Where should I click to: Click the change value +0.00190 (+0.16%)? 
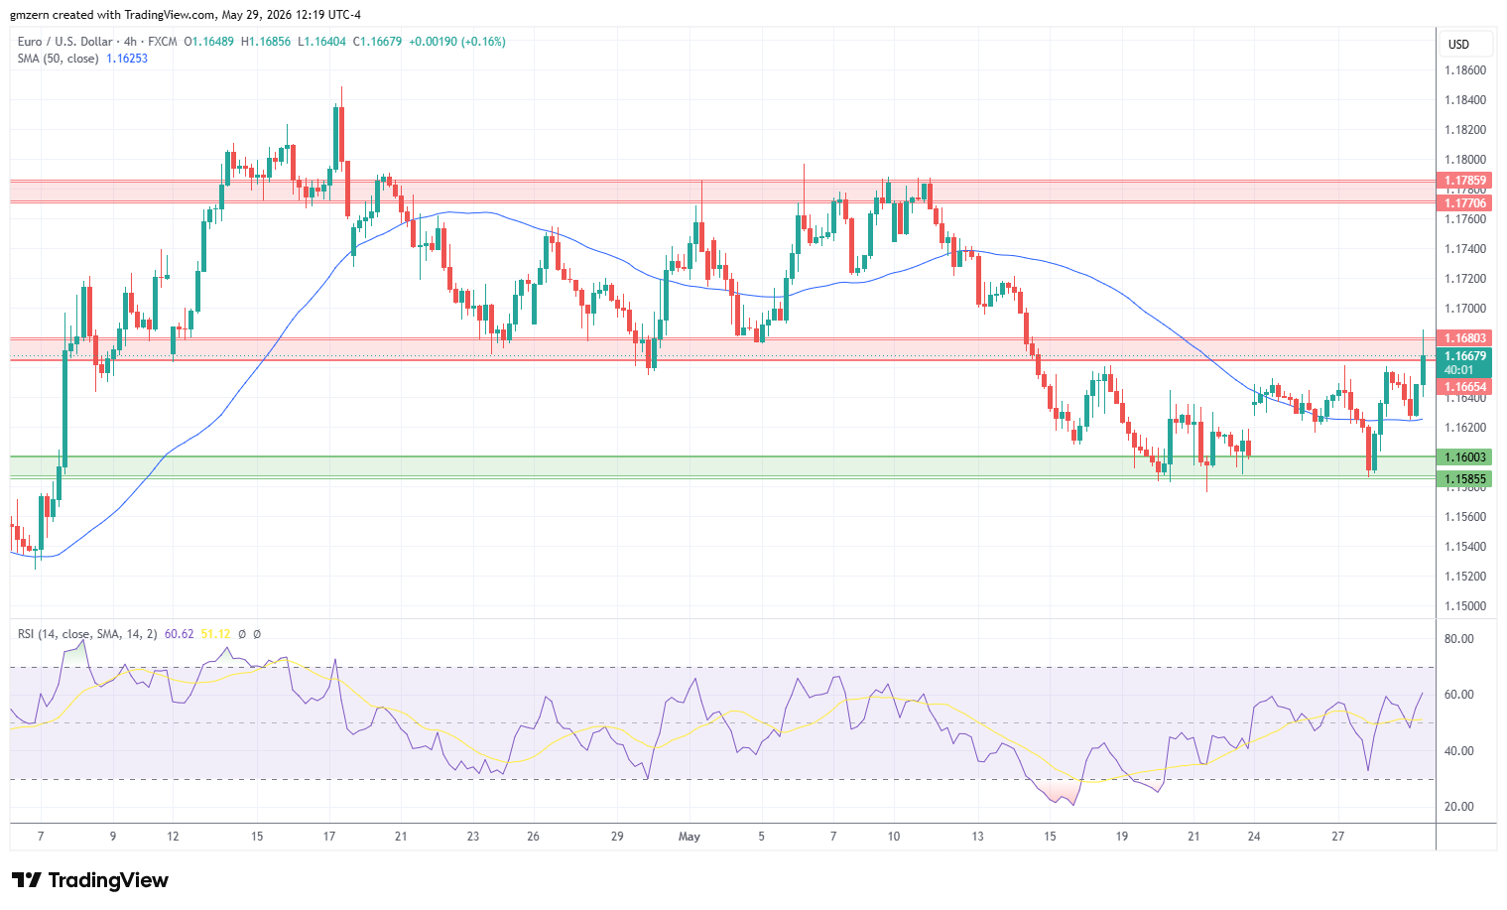click(x=456, y=42)
